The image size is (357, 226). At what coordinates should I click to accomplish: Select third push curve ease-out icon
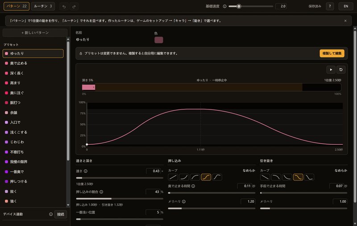(x=195, y=177)
